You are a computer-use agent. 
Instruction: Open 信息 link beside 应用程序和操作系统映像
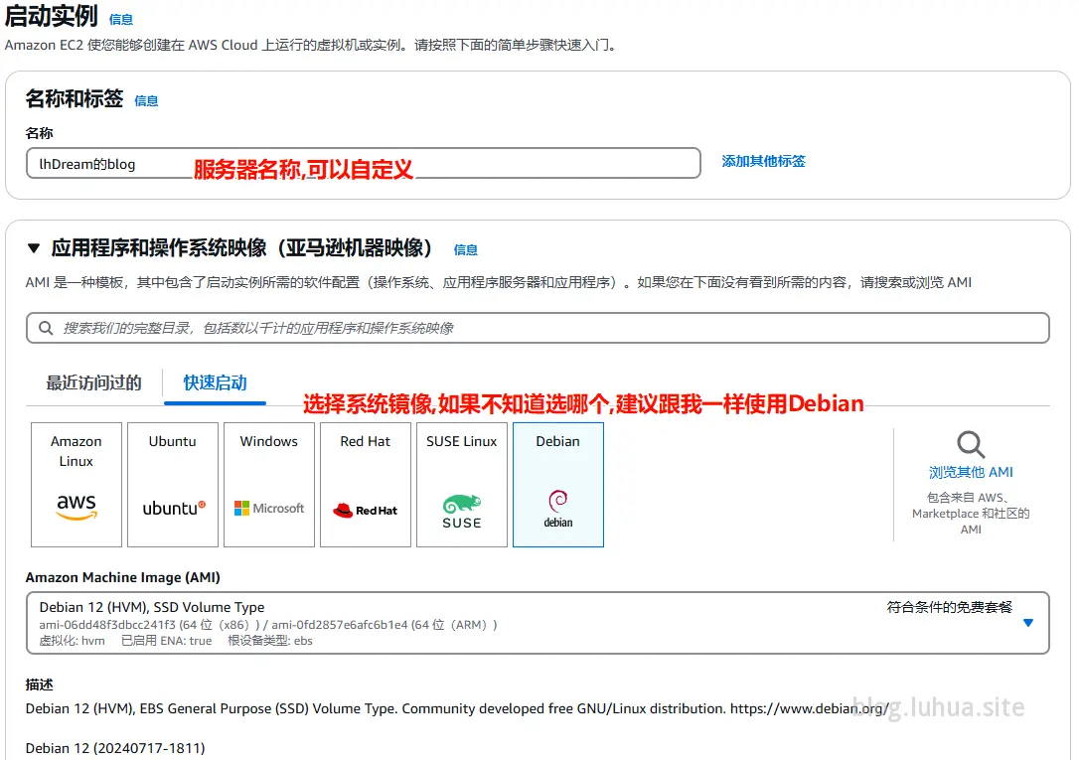coord(465,249)
